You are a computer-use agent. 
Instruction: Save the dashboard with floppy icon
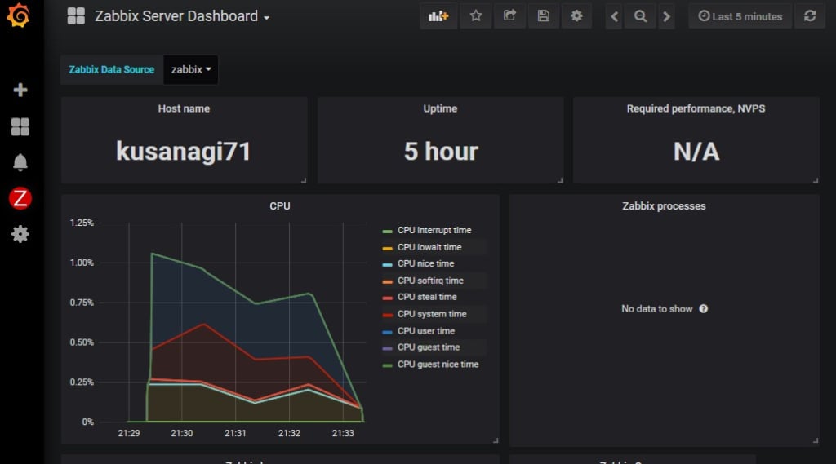(543, 16)
